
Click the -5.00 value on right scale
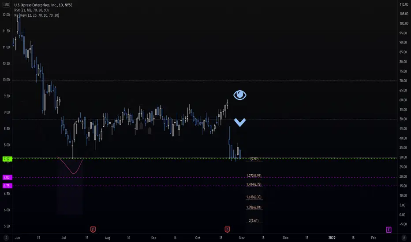(x=403, y=224)
